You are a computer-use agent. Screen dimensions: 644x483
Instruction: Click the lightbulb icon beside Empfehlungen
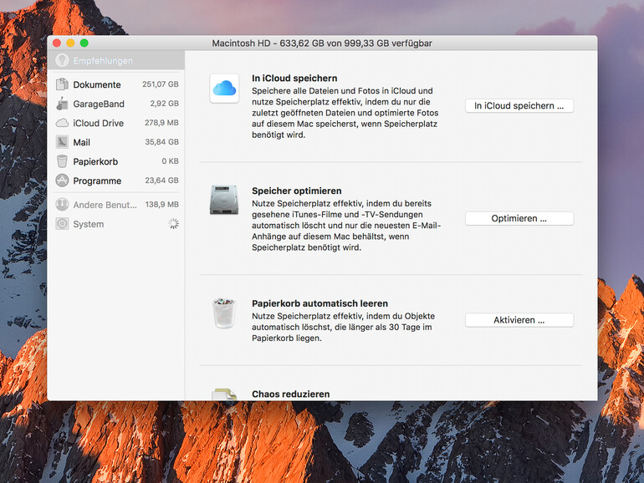[x=61, y=60]
